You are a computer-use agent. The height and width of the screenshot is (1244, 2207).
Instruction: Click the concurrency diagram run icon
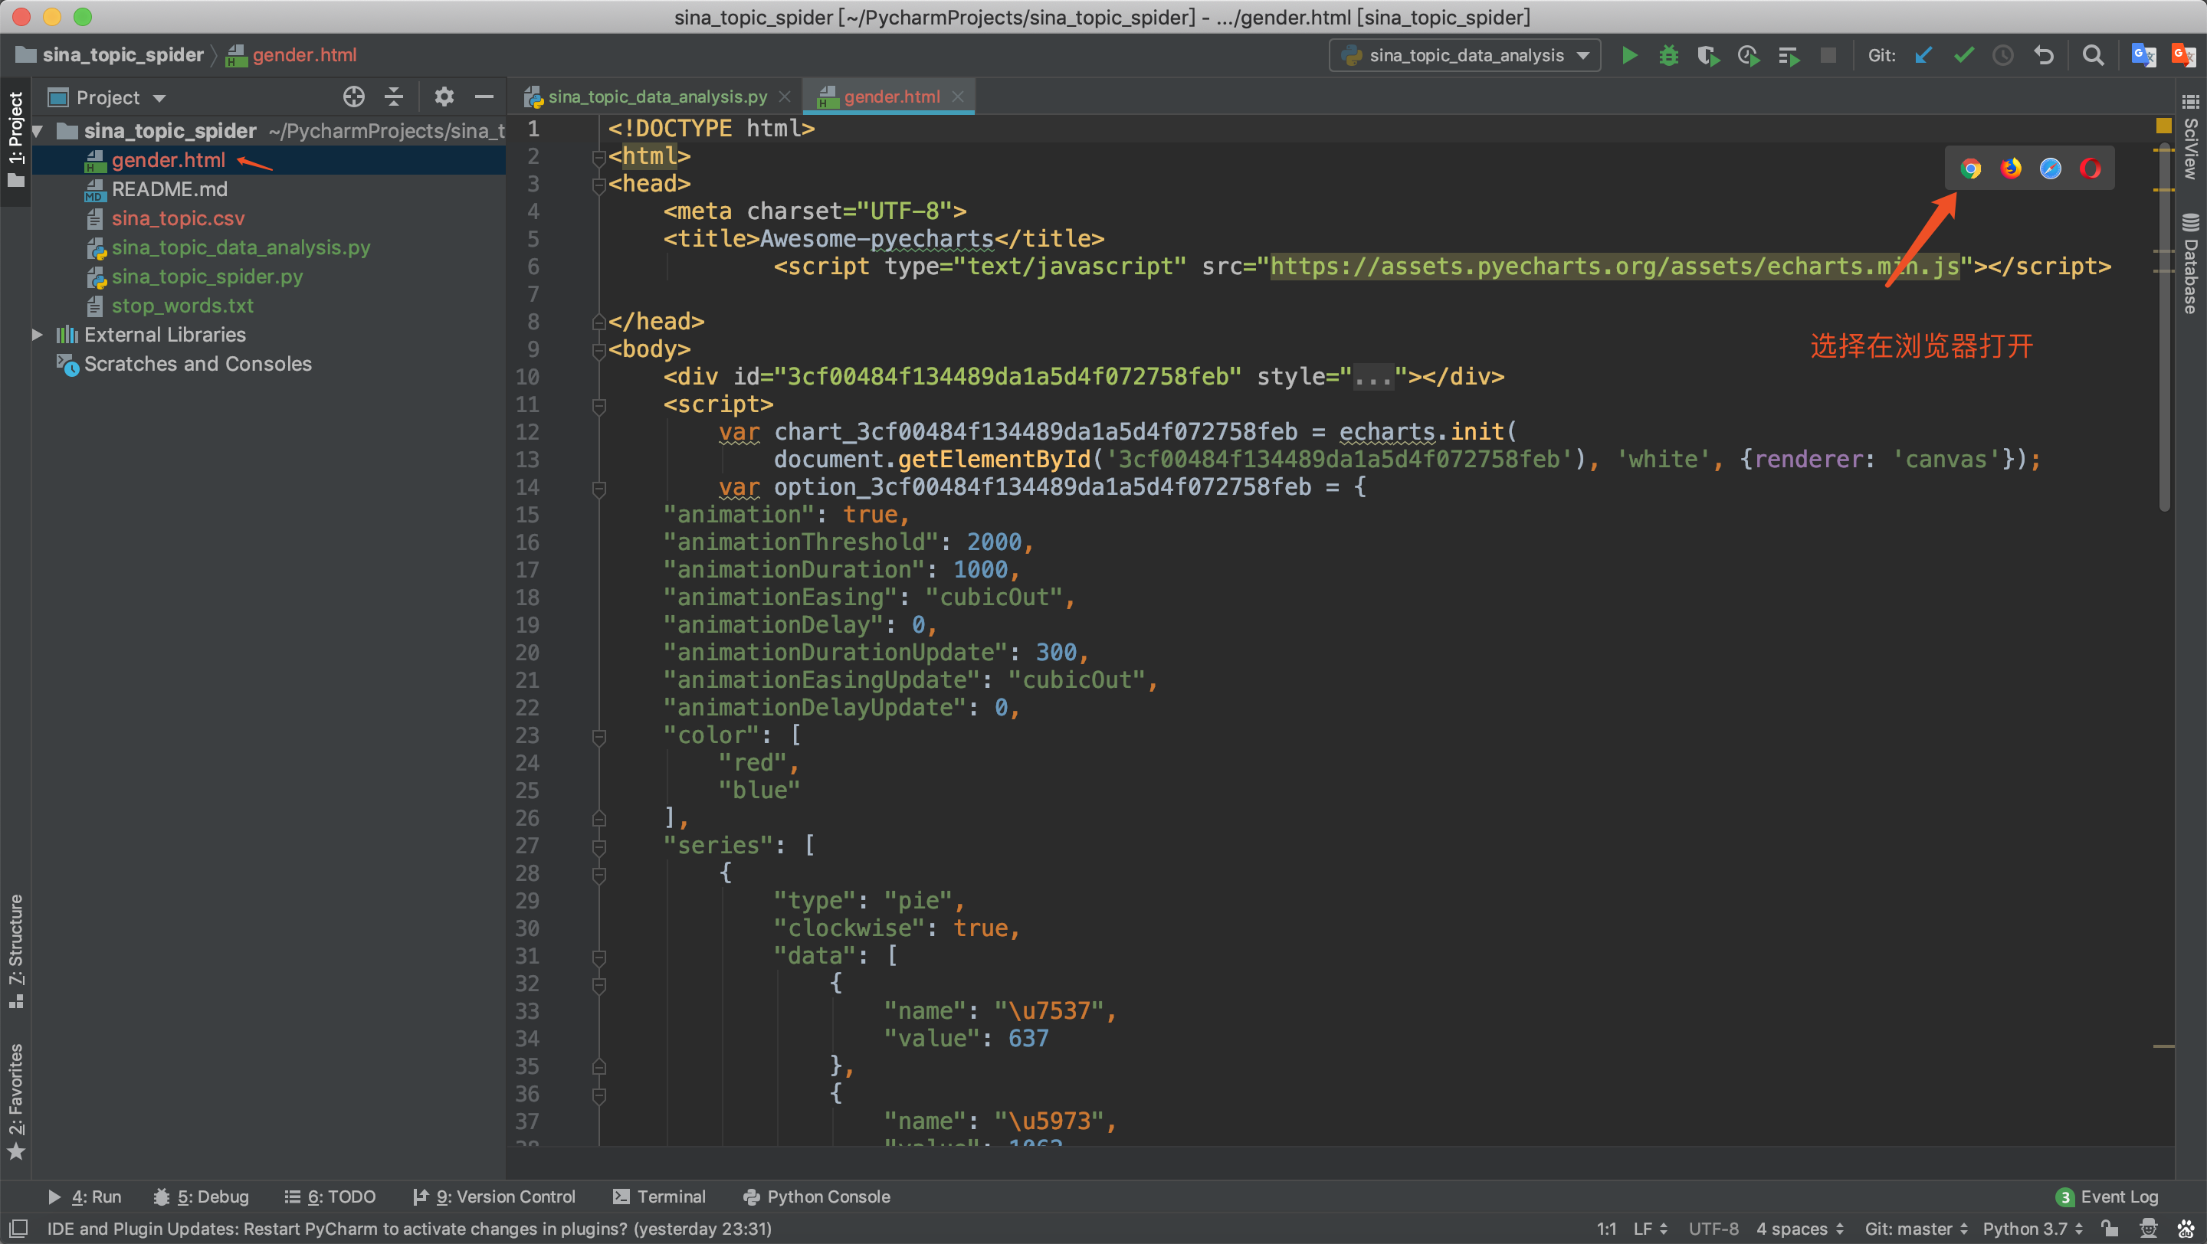point(1789,56)
